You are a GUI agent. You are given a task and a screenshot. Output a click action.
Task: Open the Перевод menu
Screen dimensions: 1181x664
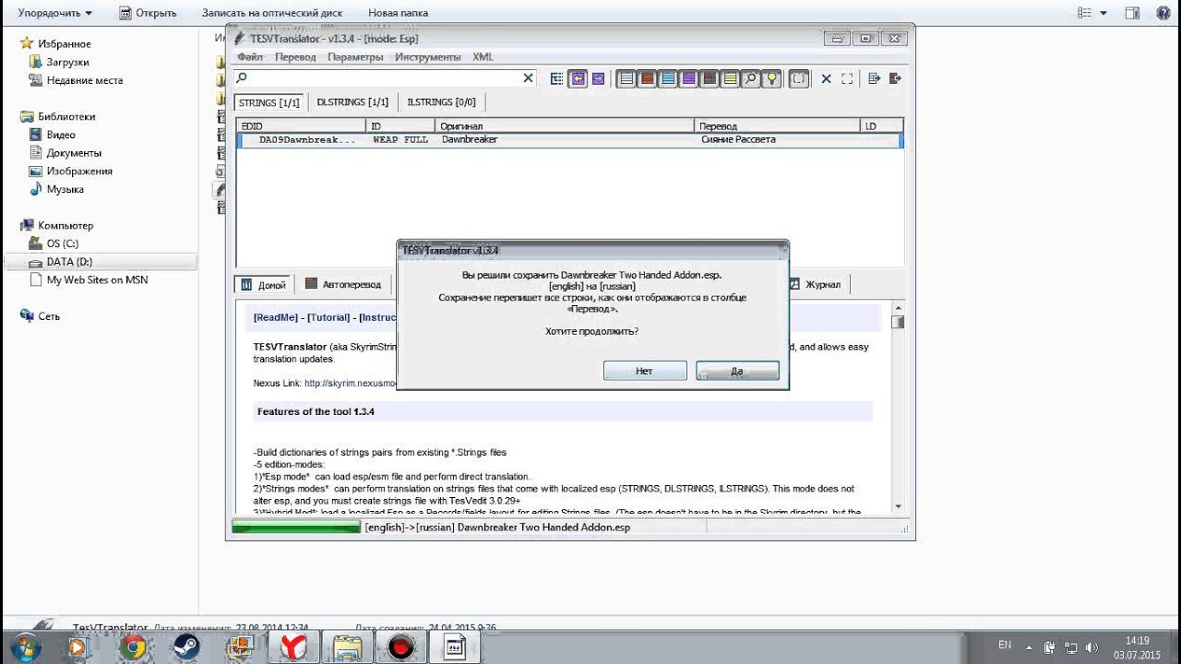pos(295,57)
